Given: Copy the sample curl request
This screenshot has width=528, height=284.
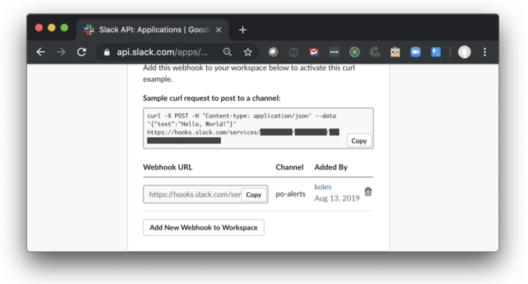Looking at the screenshot, I should [359, 140].
